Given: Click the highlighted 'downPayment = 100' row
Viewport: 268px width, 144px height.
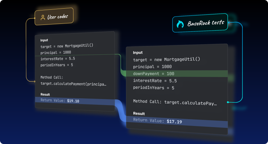Looking at the screenshot, I should pos(177,74).
